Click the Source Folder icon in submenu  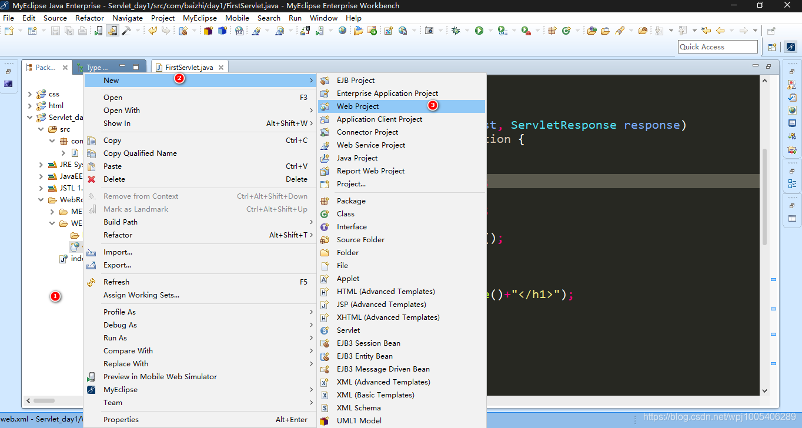[325, 240]
